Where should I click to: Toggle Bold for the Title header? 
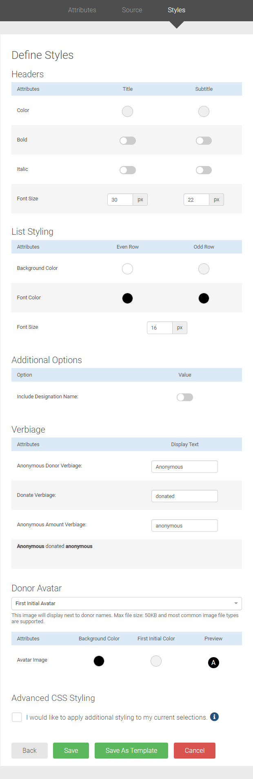click(x=128, y=141)
